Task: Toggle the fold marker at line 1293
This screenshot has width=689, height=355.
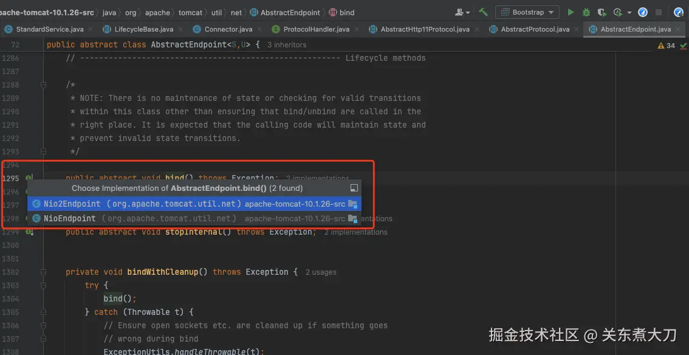Action: pos(43,151)
